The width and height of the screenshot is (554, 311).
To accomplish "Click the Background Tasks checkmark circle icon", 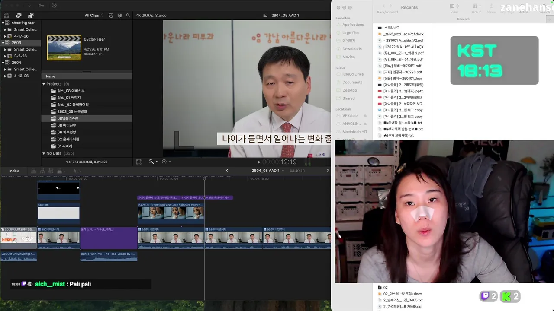I will [x=54, y=6].
